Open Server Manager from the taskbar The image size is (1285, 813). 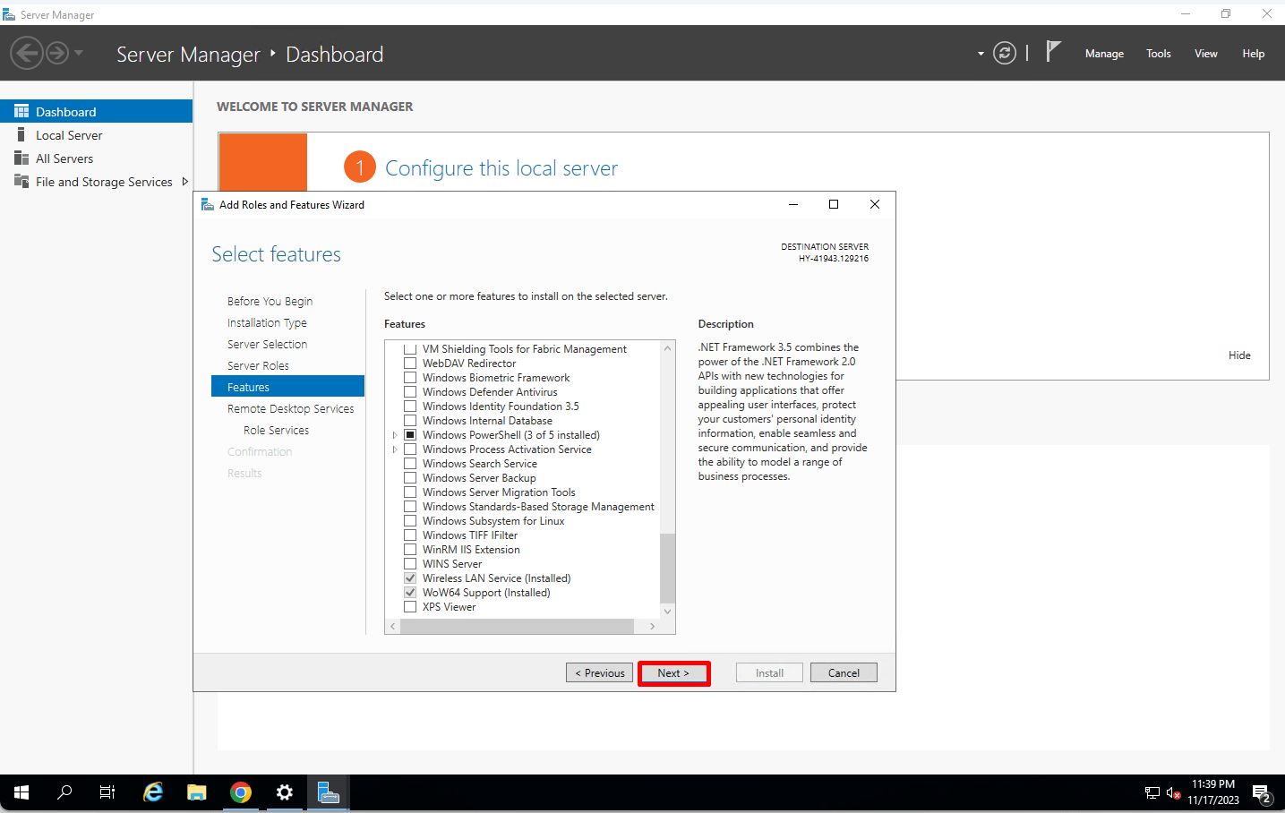point(328,792)
